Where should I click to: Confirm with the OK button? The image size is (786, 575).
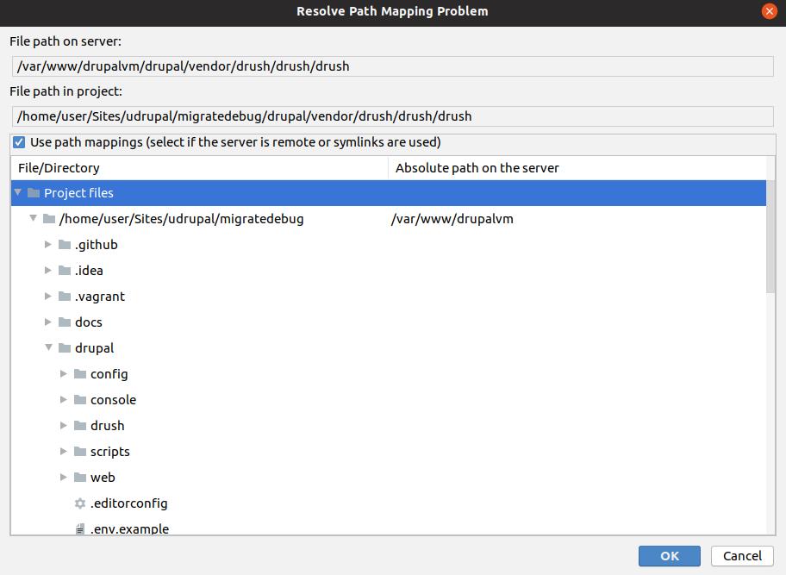point(669,556)
